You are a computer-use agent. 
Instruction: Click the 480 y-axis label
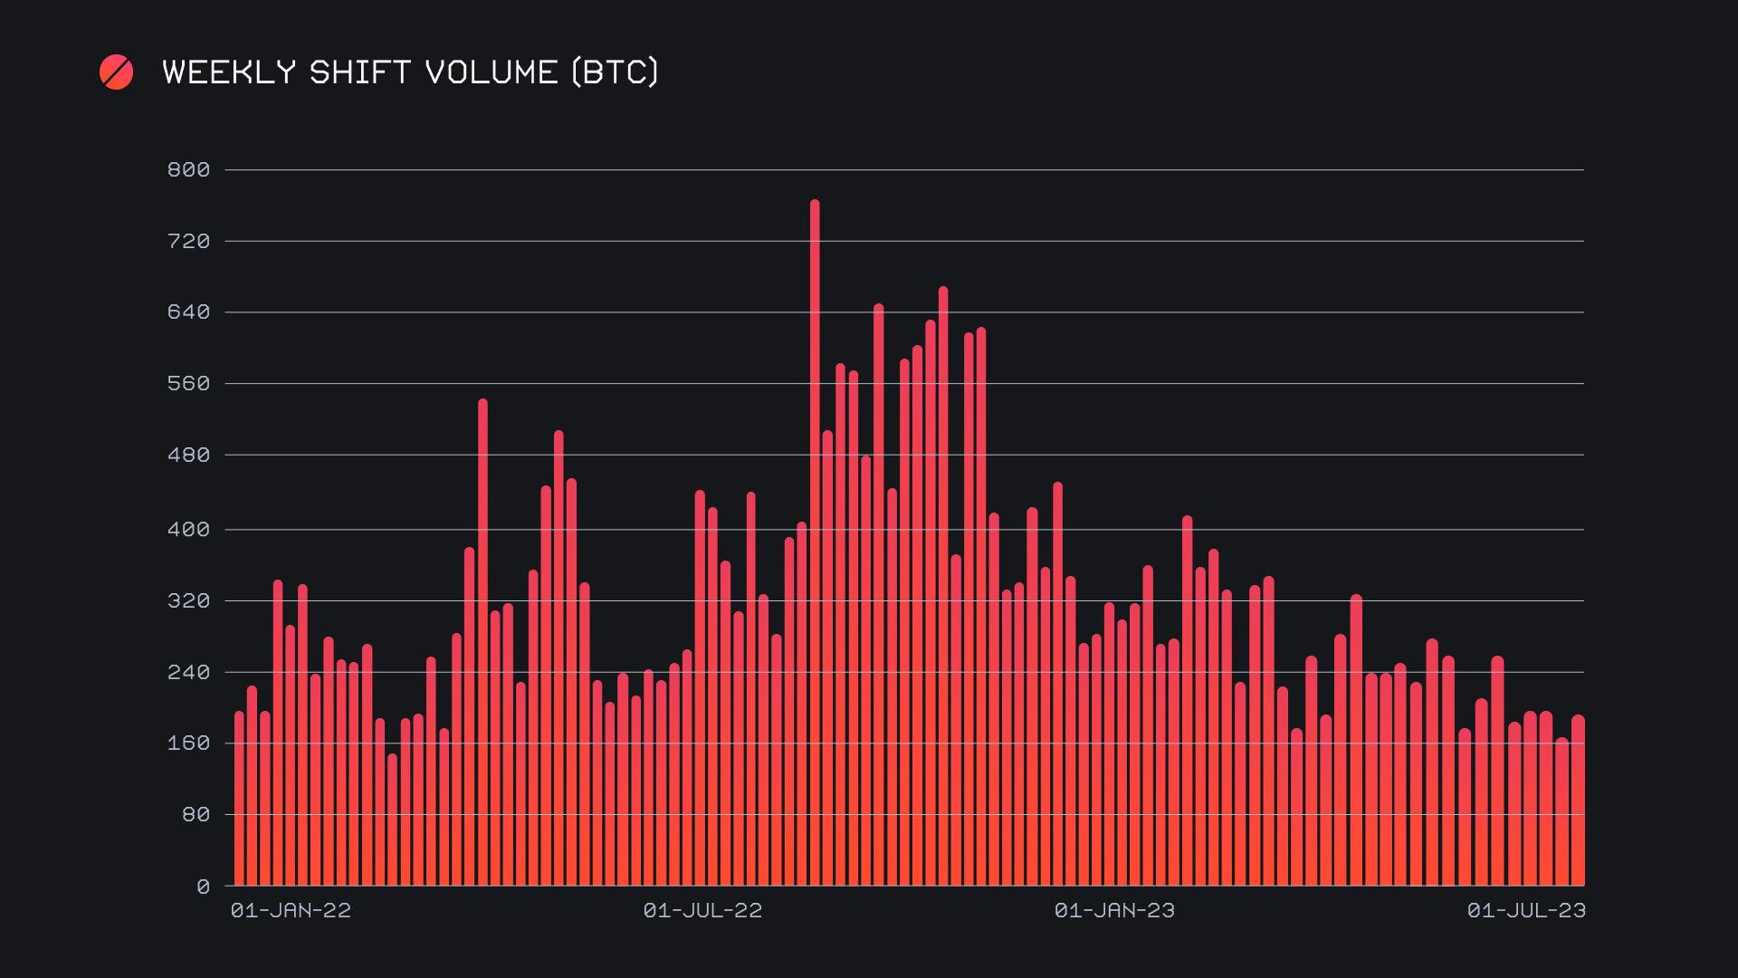pos(188,455)
